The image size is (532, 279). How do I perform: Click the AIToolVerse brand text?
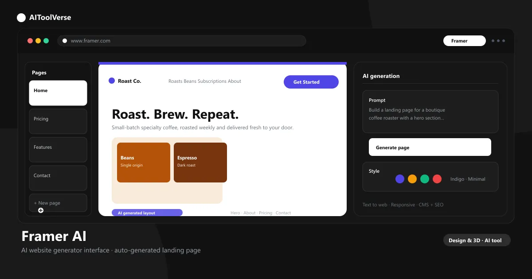tap(50, 18)
